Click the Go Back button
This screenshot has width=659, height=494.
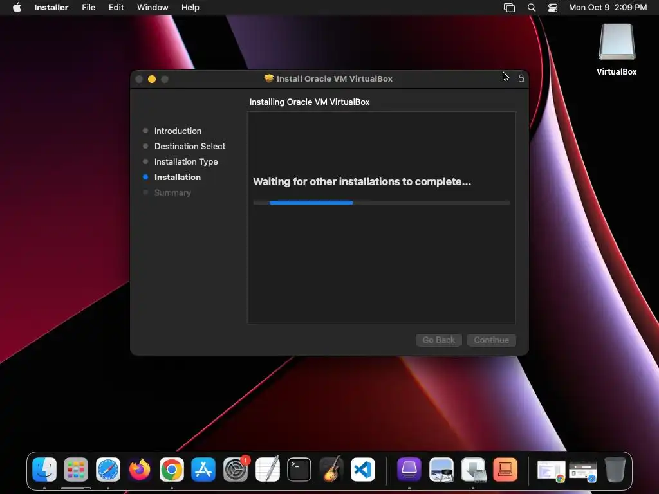[439, 340]
